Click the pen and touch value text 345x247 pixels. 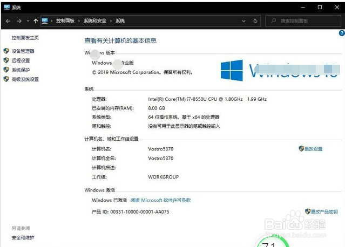point(184,126)
